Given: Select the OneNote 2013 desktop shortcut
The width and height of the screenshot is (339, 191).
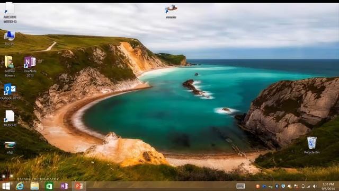Looking at the screenshot, I should (x=30, y=66).
